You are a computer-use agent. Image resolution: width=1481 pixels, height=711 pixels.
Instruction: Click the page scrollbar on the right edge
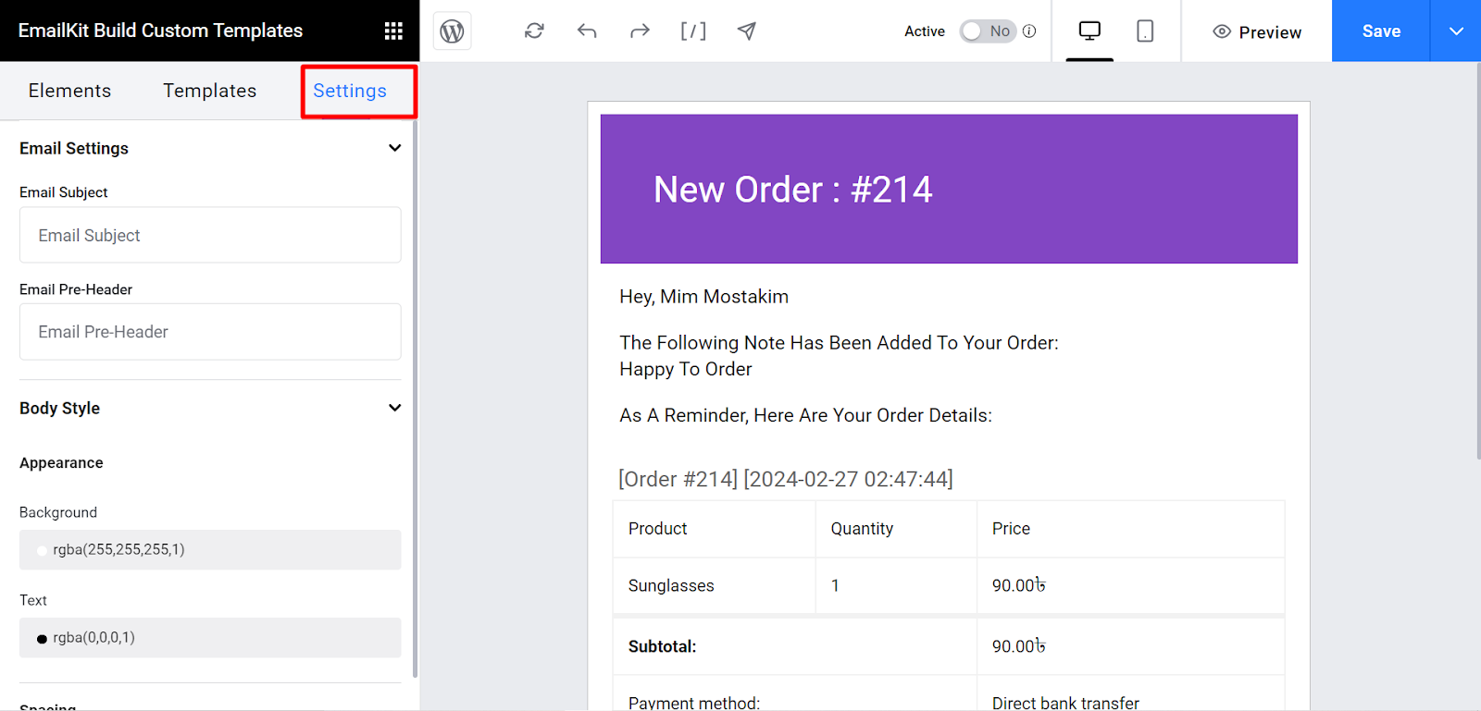point(1476,259)
